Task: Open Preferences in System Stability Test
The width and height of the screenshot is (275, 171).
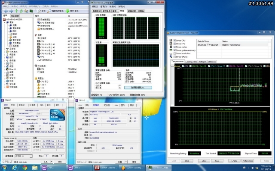Action: pyautogui.click(x=247, y=161)
